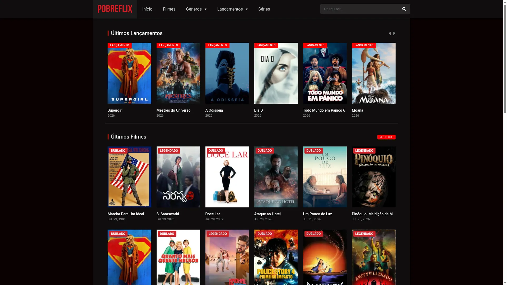
Task: Click the POBREFLIX logo
Action: 115,9
